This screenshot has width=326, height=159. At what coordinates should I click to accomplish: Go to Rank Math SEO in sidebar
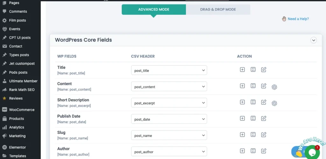[x=22, y=90]
